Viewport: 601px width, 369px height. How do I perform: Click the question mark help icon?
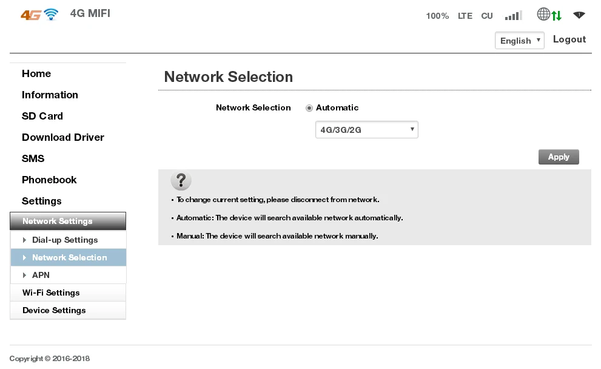181,181
